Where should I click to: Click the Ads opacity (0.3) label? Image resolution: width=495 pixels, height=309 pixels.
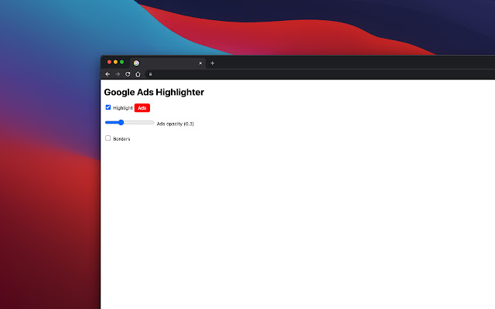(176, 124)
